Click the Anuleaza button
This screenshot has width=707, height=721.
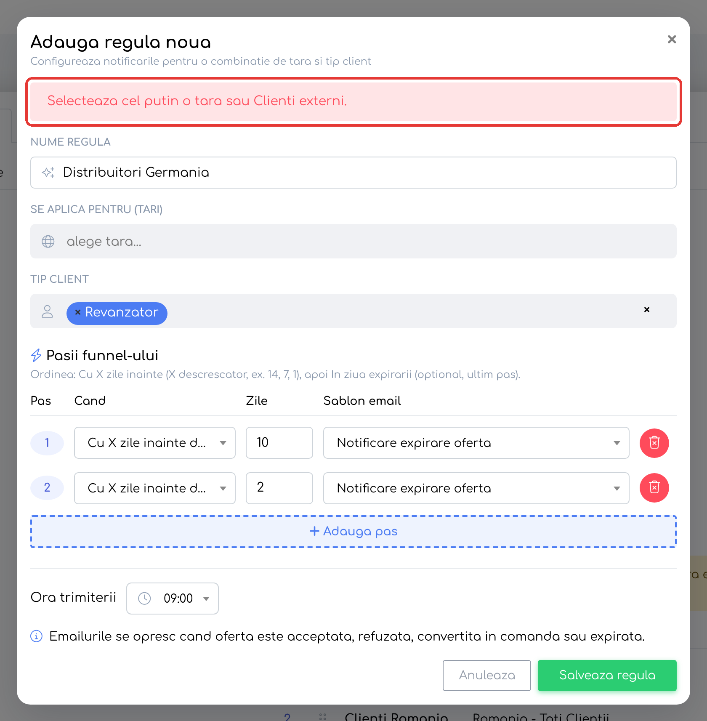point(486,676)
